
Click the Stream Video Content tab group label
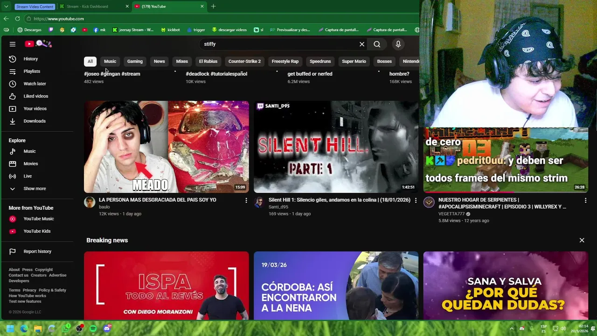(35, 7)
